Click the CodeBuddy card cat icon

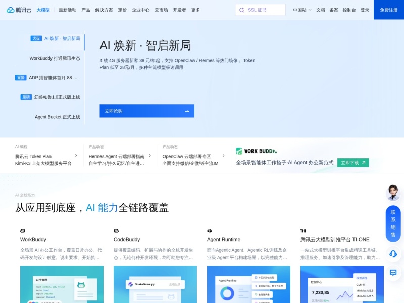[x=116, y=231]
